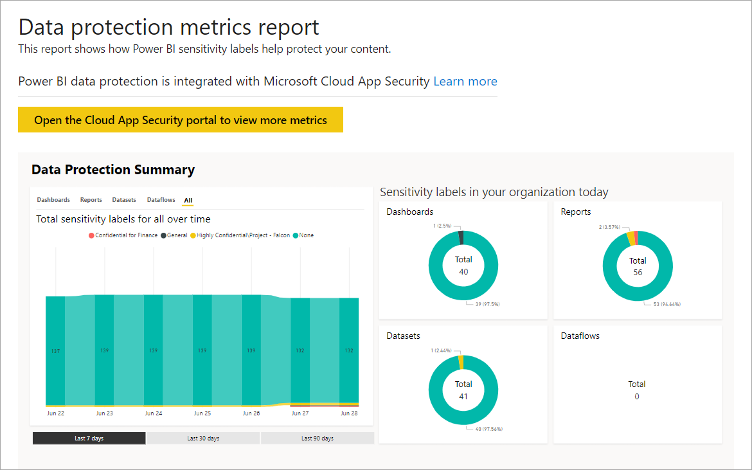This screenshot has width=752, height=470.
Task: Open the Cloud App Security portal button
Action: point(181,120)
